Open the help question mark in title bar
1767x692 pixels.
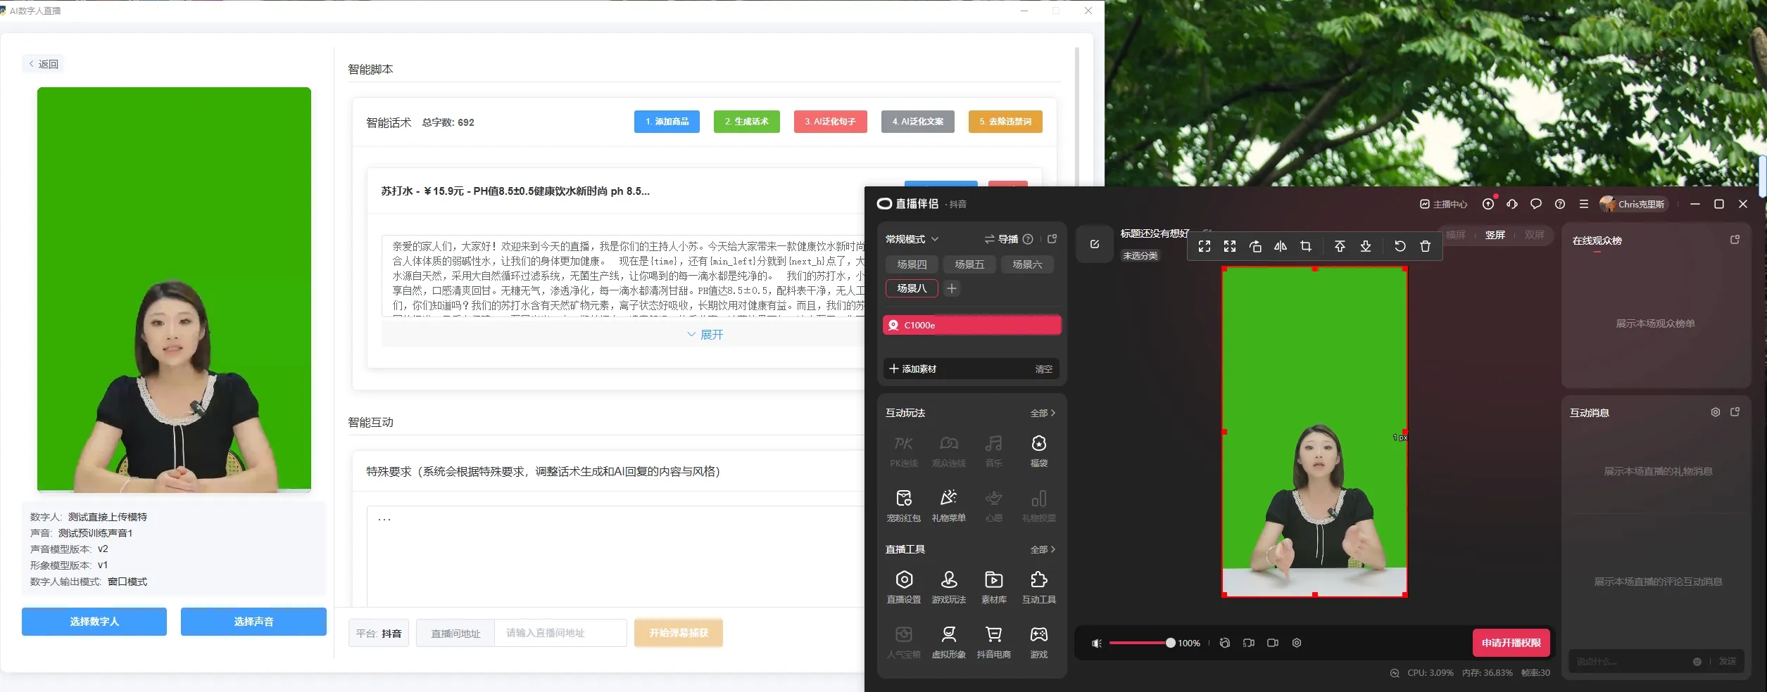click(1560, 204)
